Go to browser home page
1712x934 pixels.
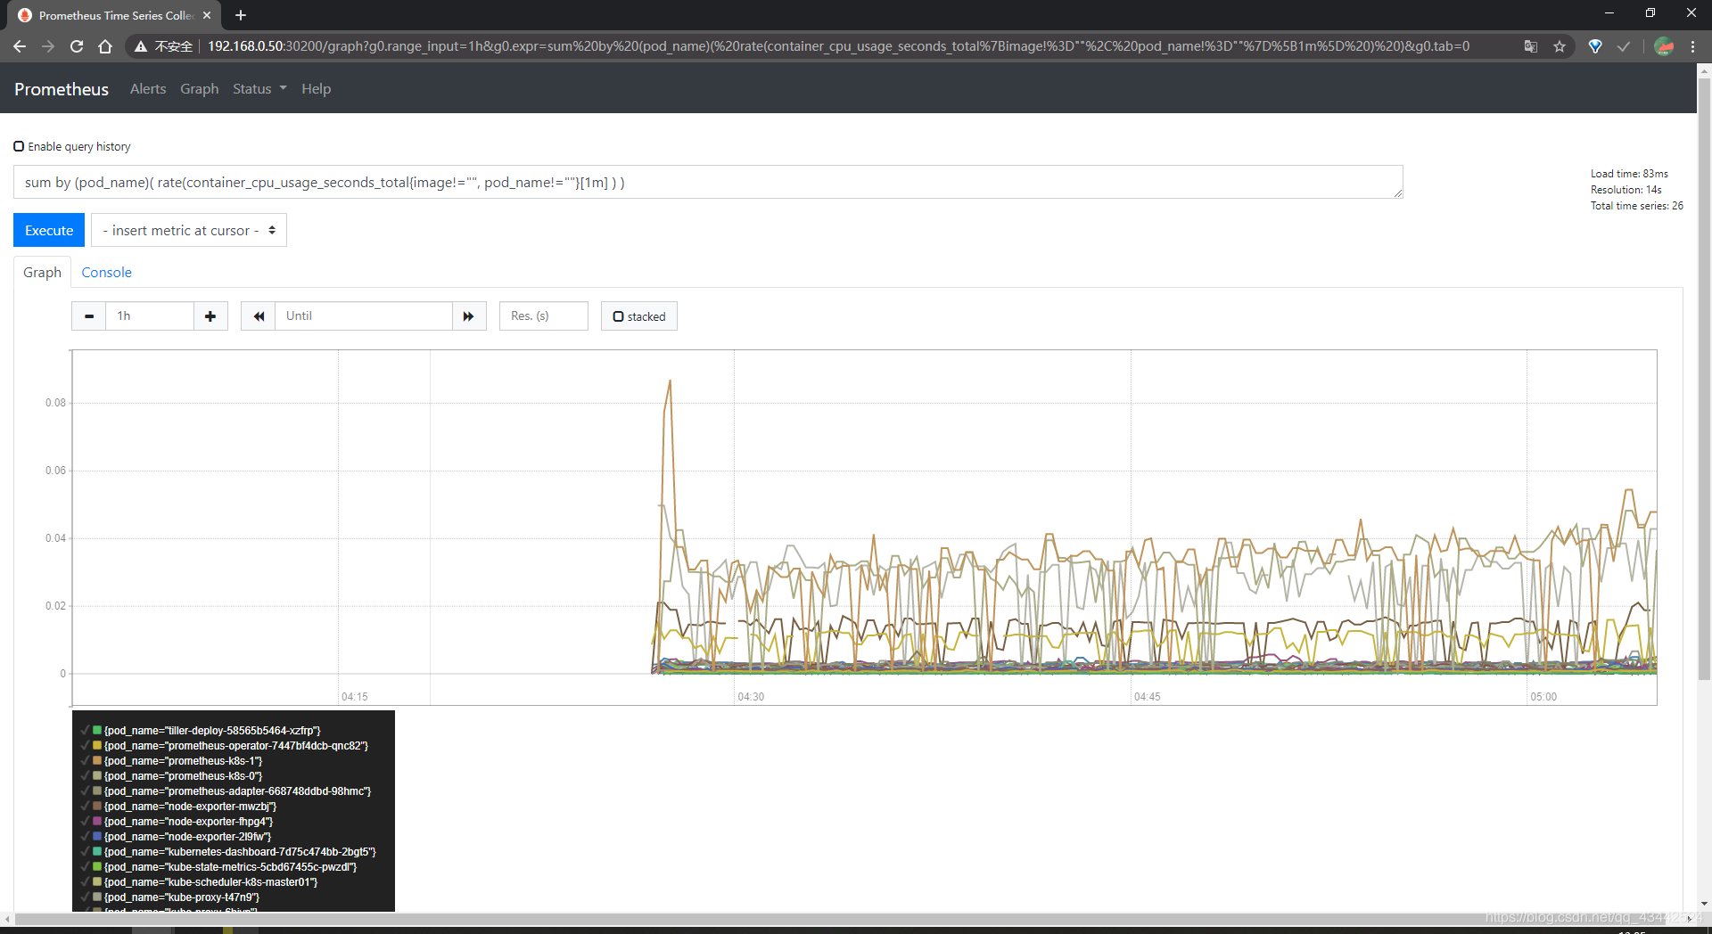(105, 46)
